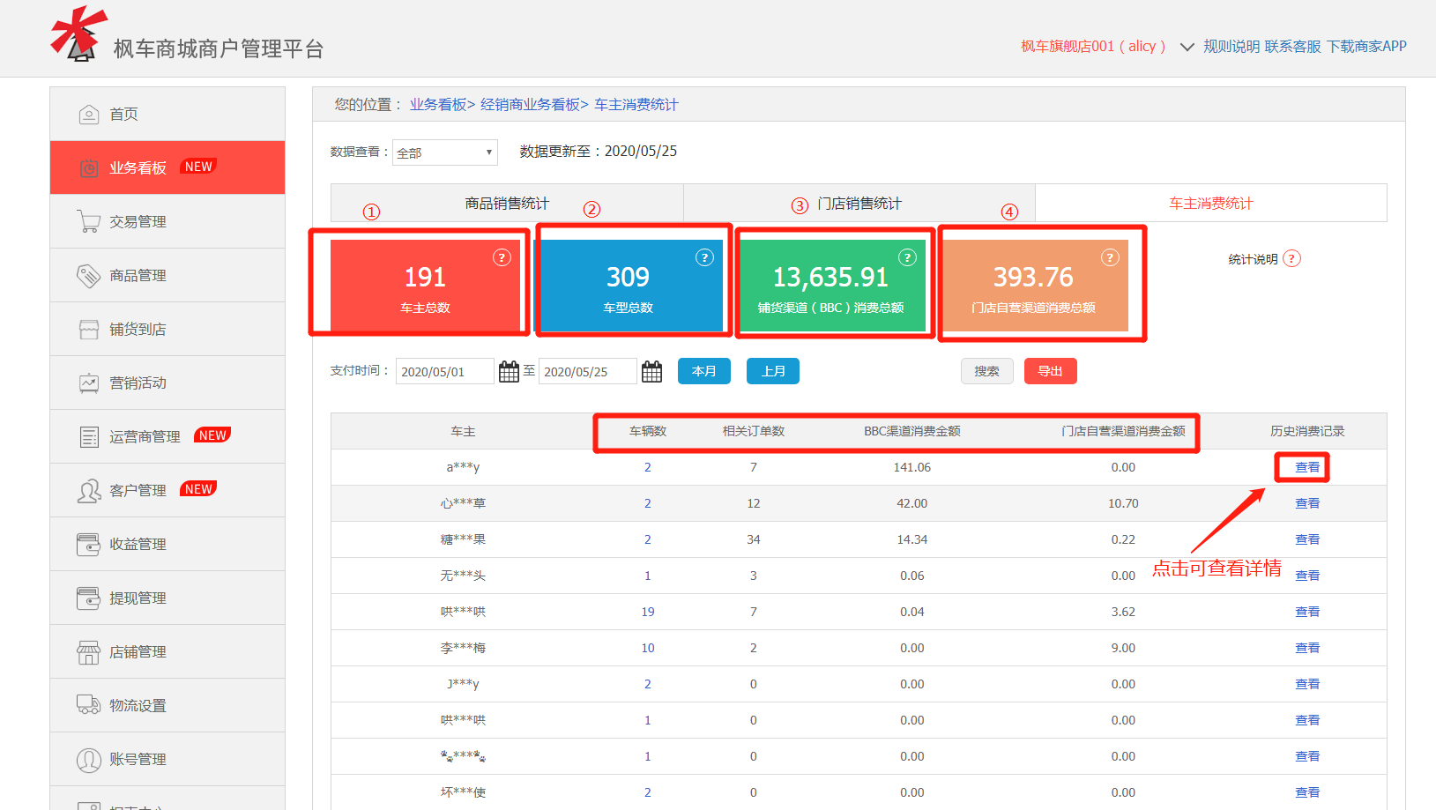Switch to the 商品销售统计 tab
Image resolution: width=1436 pixels, height=810 pixels.
tap(507, 204)
